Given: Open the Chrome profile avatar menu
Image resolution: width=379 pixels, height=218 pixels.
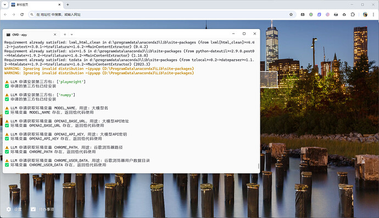Looking at the screenshot, I should pyautogui.click(x=365, y=14).
